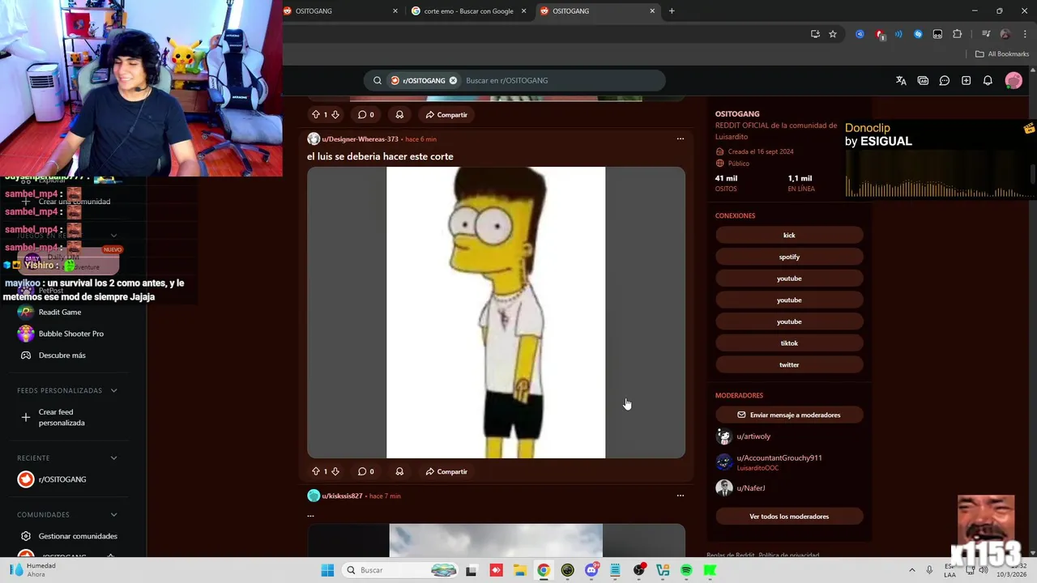
Task: Click Crear feed personalizada
Action: (62, 417)
